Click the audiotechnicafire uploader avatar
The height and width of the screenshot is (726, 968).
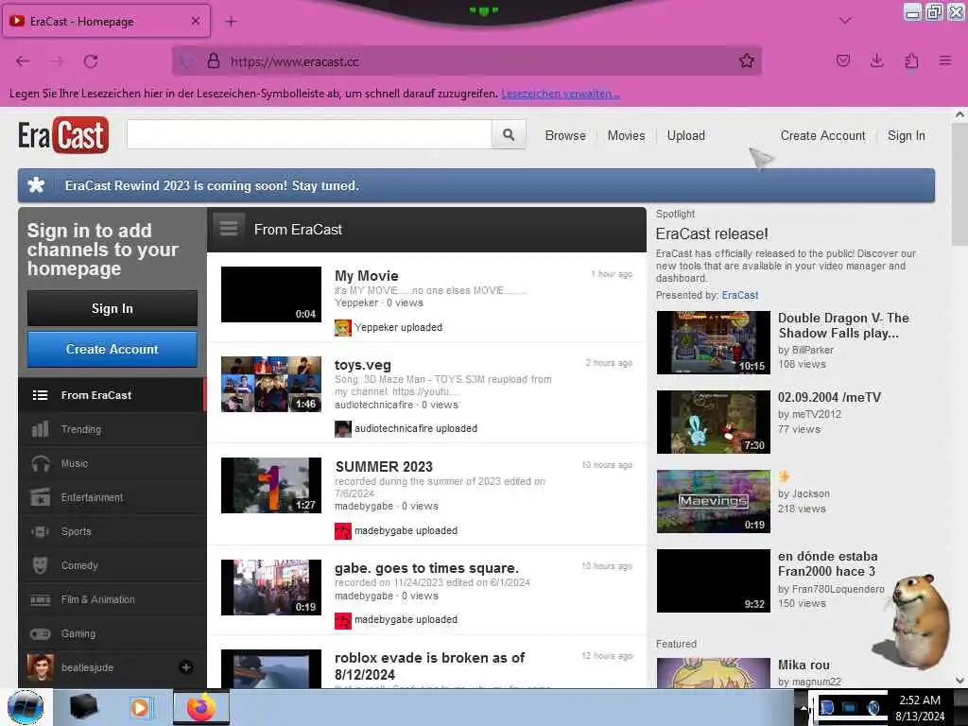(342, 428)
